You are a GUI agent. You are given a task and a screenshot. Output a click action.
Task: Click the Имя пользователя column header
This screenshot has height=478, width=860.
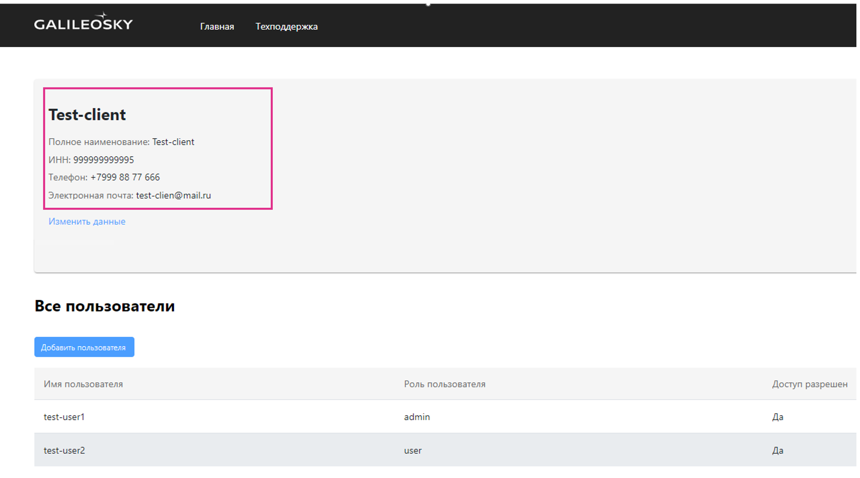pyautogui.click(x=83, y=384)
